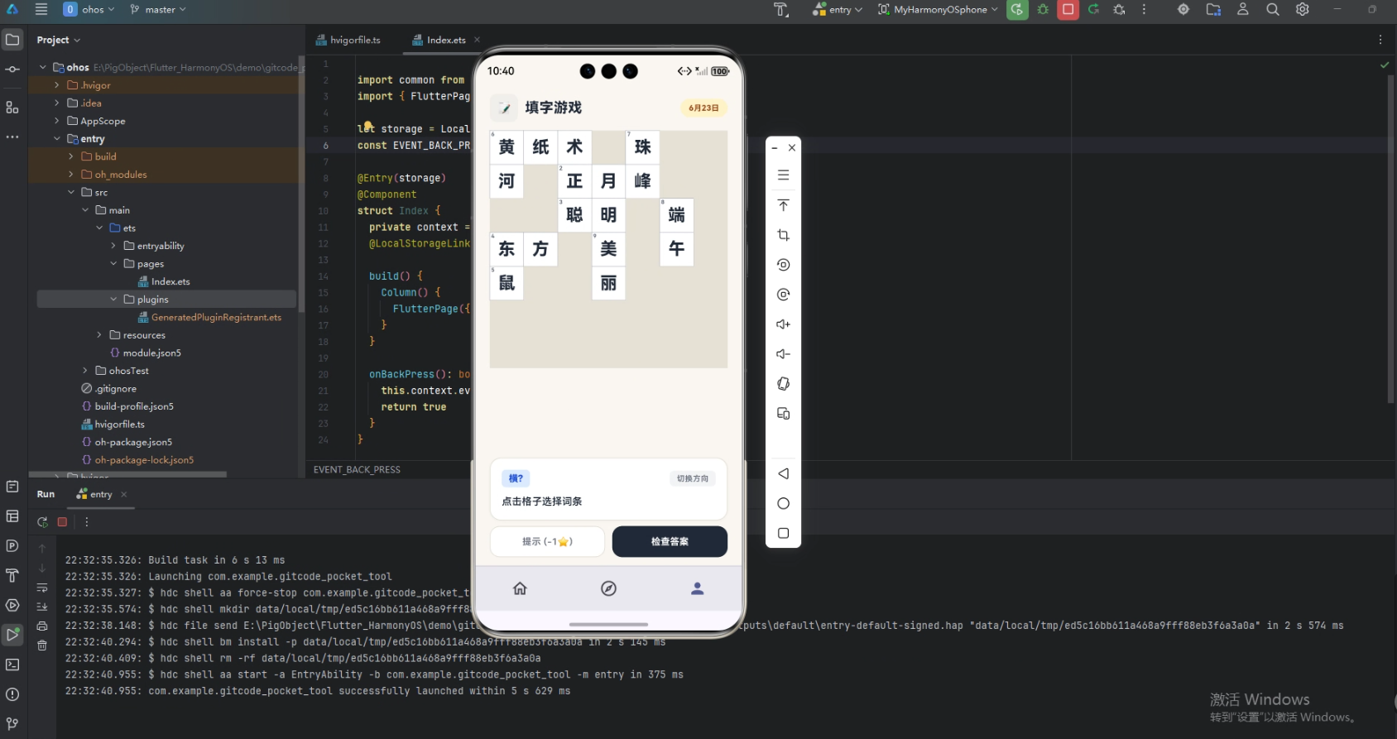Image resolution: width=1397 pixels, height=739 pixels.
Task: Click the project tree horizontal scrollbar
Action: [127, 474]
